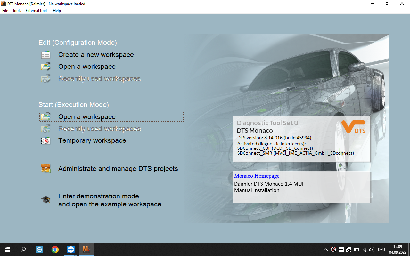Open the External tools menu
Image resolution: width=410 pixels, height=256 pixels.
coord(37,11)
